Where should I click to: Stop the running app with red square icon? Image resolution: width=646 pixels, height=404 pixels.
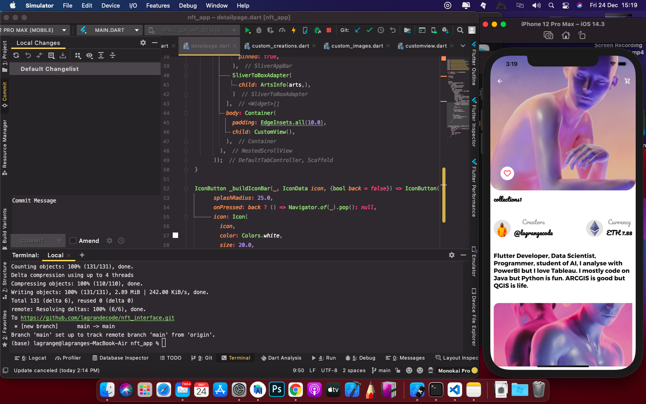[329, 30]
